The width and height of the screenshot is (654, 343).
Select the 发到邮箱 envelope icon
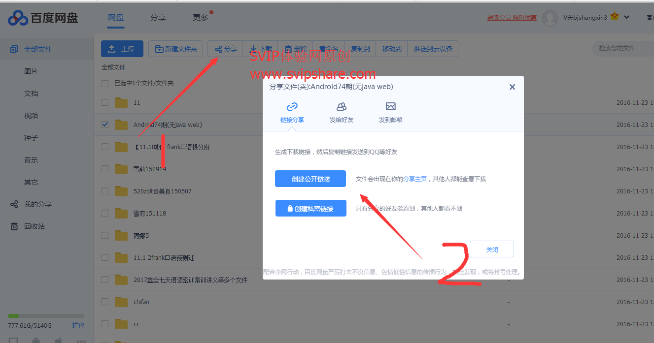[391, 107]
